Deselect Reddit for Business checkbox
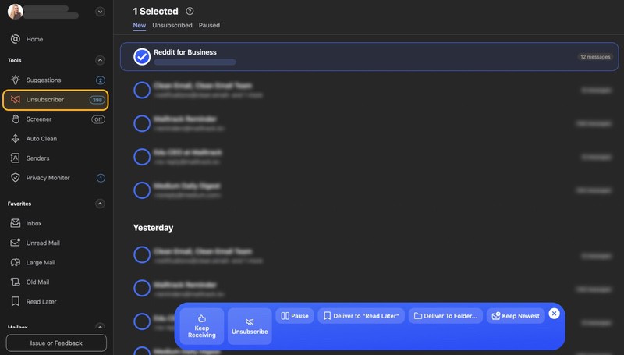 [142, 56]
